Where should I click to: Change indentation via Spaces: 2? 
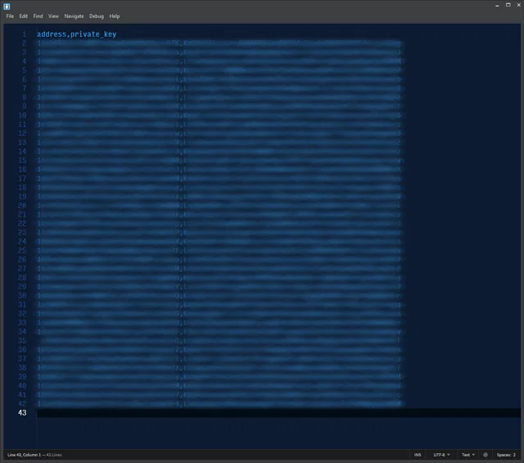tap(505, 455)
